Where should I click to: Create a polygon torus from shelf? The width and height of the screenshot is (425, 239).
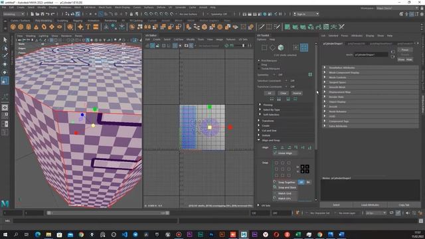pyautogui.click(x=44, y=27)
